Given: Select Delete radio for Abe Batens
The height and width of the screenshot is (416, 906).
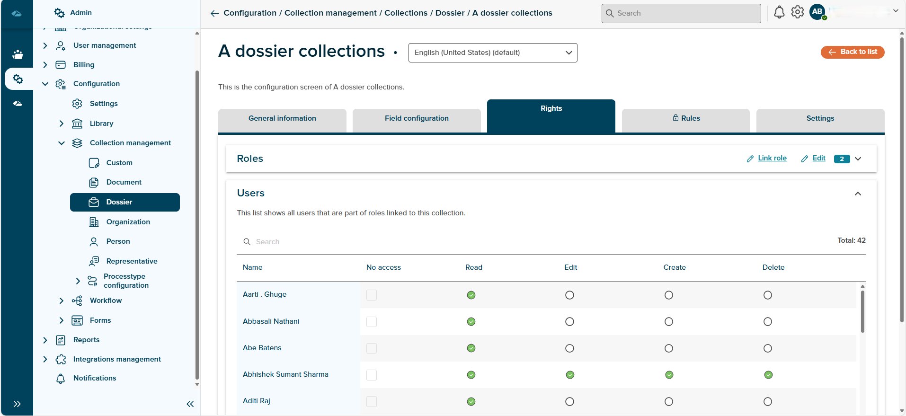Looking at the screenshot, I should coord(767,348).
